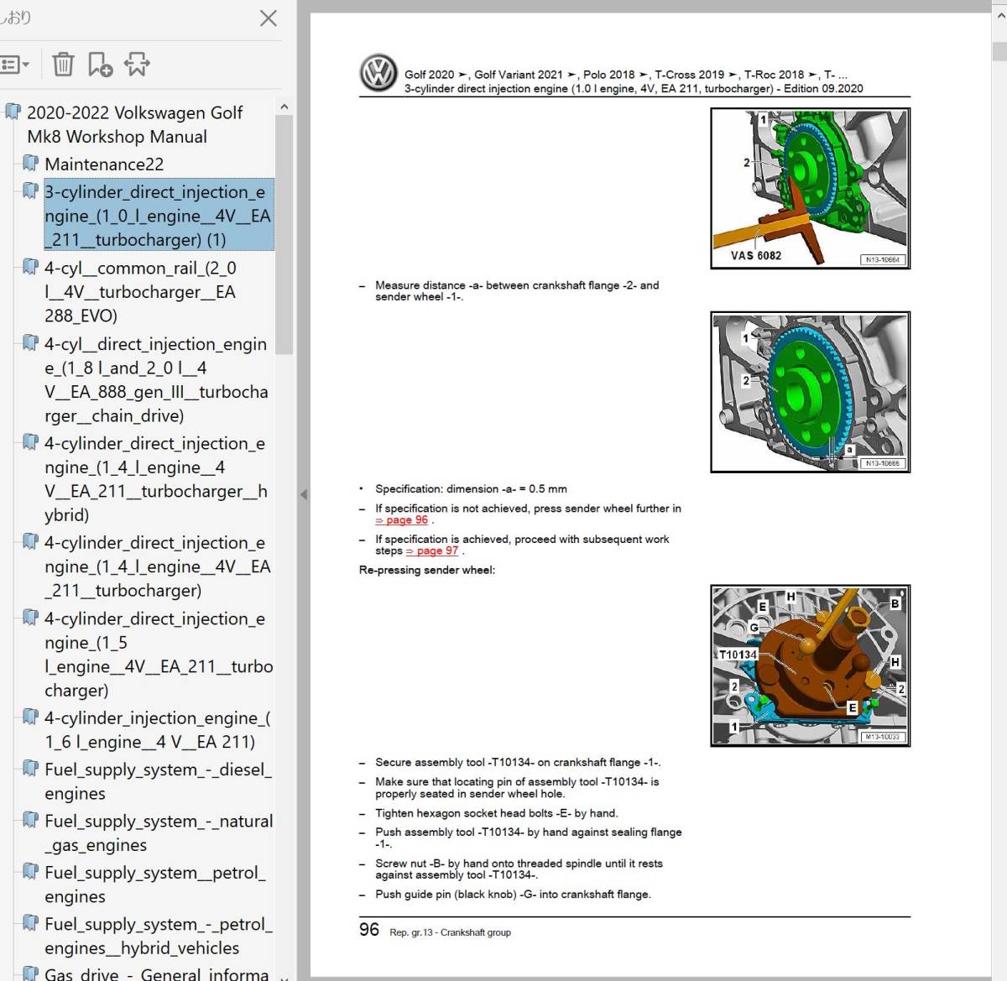Click the bookmark icon beside petrol engines hybrid vehicles
This screenshot has width=1007, height=981.
tap(31, 923)
